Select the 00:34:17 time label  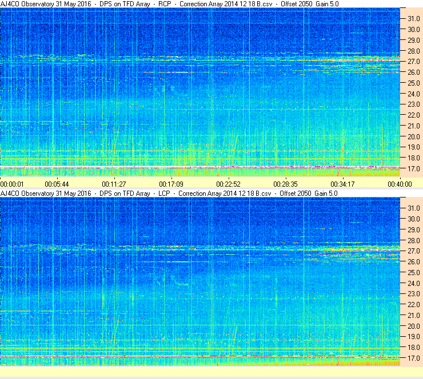tap(342, 184)
